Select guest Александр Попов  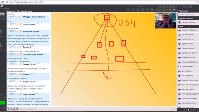pyautogui.click(x=188, y=58)
